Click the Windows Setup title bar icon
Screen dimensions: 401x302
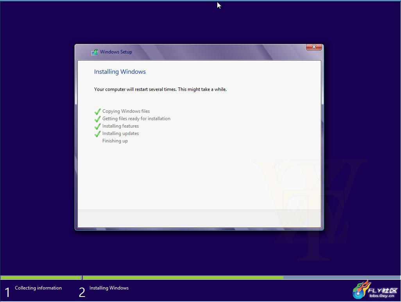point(95,52)
